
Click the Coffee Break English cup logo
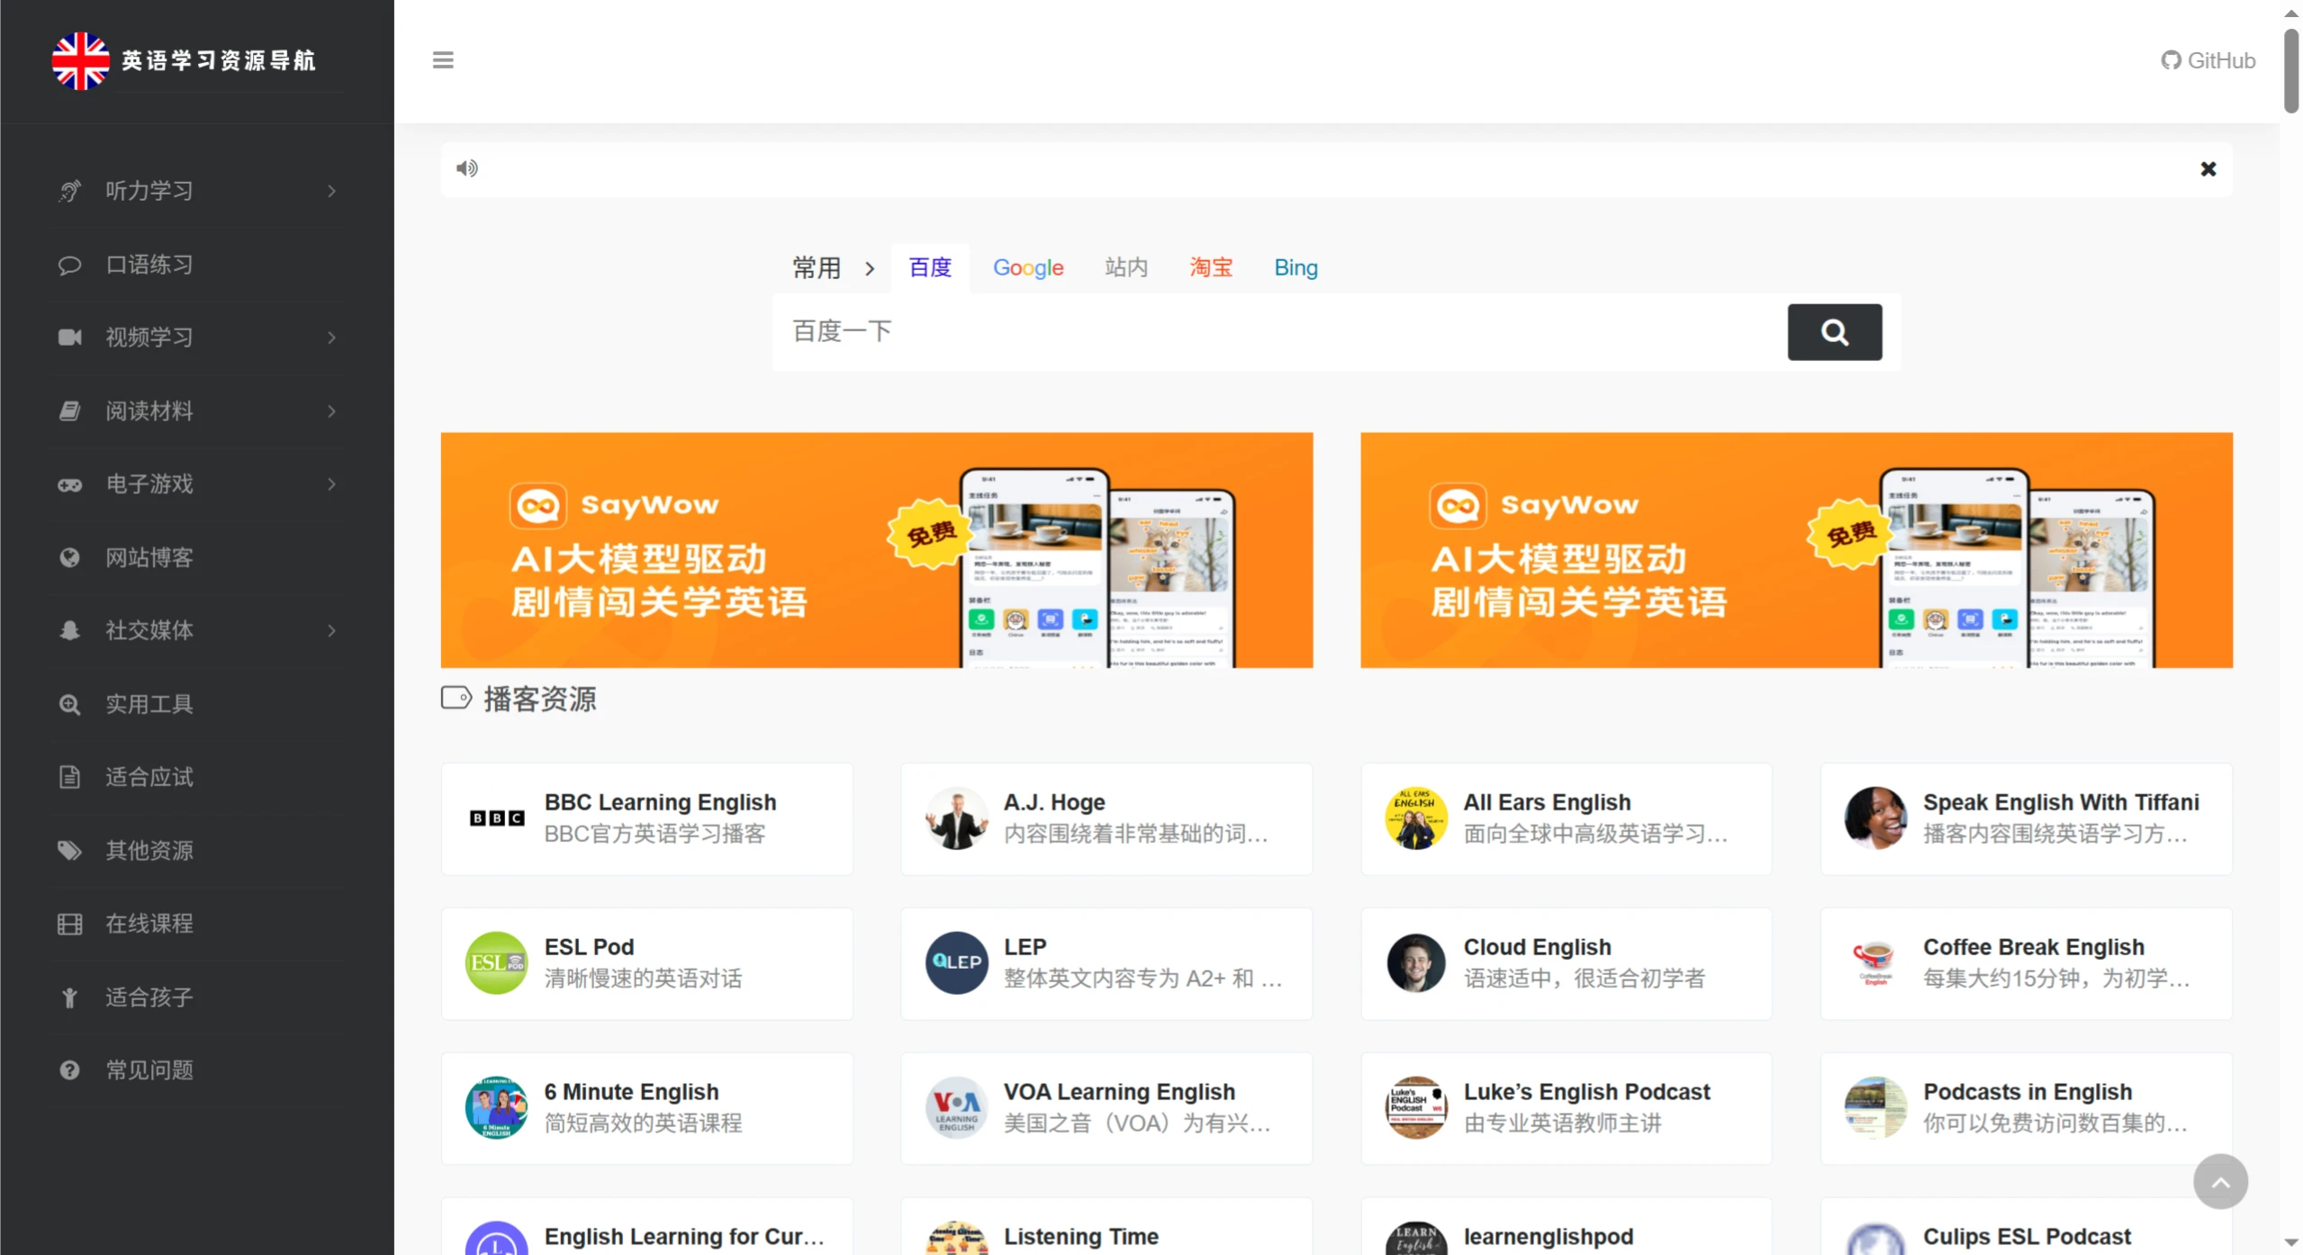(x=1875, y=963)
